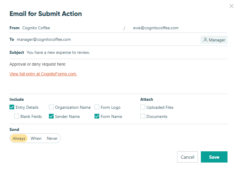Click the Approval or deny request text
Screen dimensions: 237x172
38,64
